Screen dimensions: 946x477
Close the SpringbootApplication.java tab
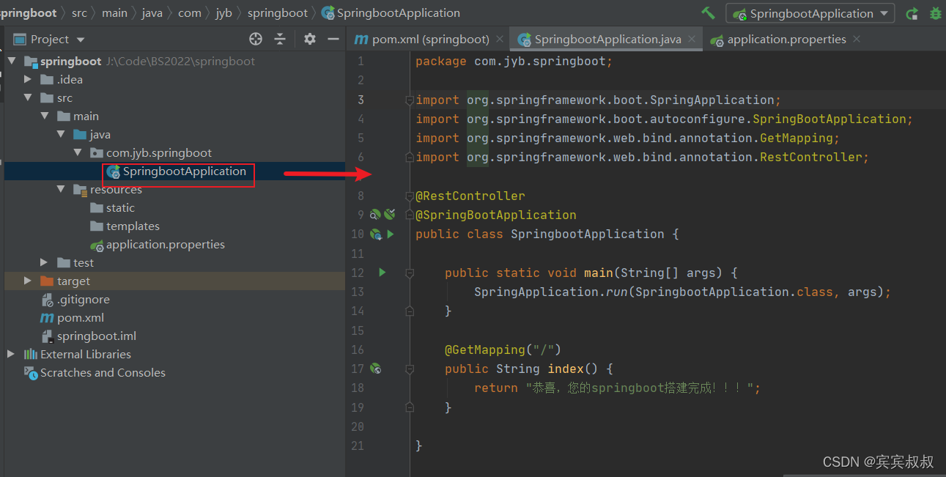tap(692, 39)
